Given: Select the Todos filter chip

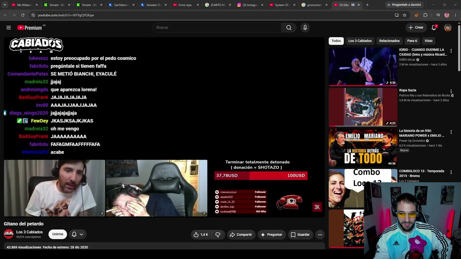Looking at the screenshot, I should 336,41.
